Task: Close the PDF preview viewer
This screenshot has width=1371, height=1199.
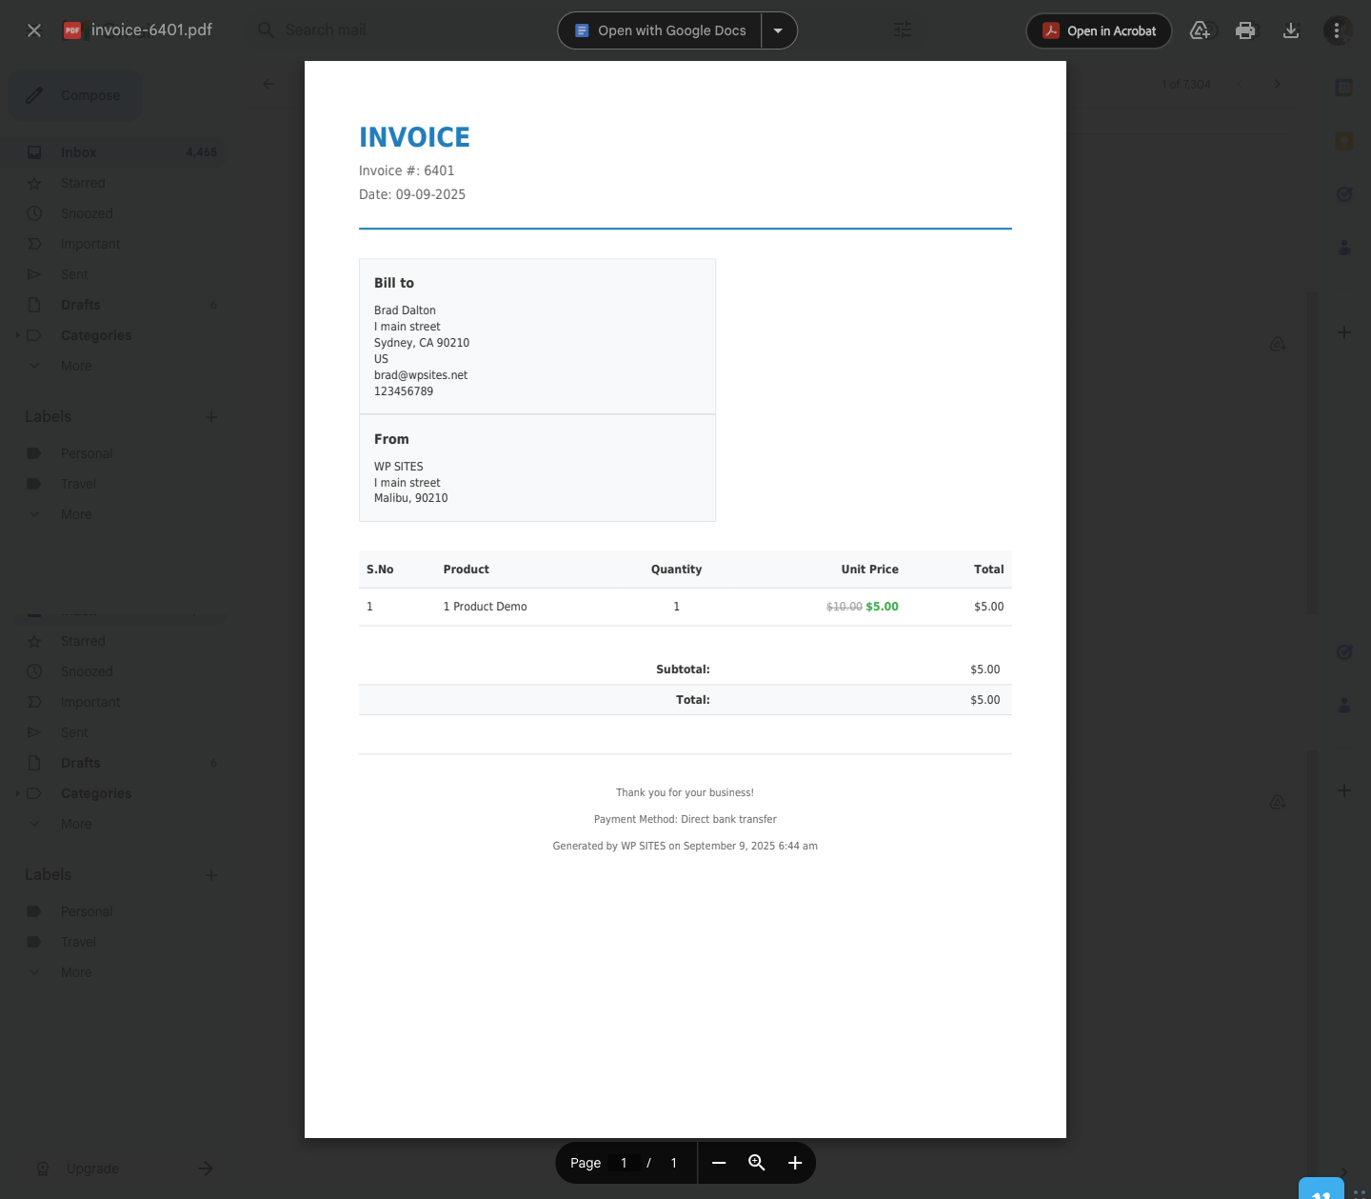Action: tap(34, 30)
